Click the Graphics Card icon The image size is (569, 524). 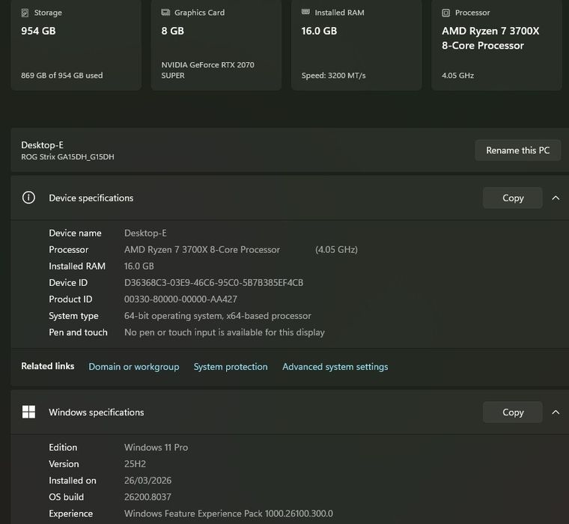tap(165, 12)
